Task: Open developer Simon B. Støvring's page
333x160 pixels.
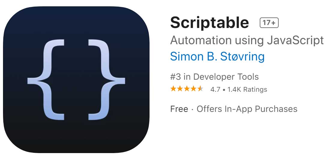Action: click(x=217, y=57)
